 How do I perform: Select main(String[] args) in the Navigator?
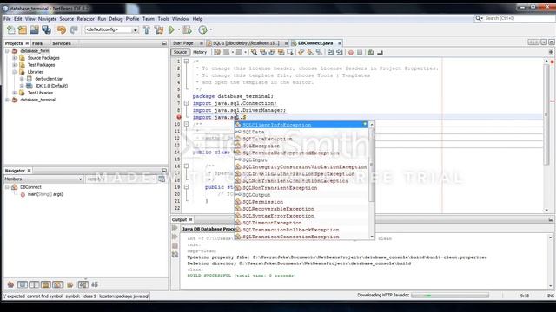coord(45,194)
